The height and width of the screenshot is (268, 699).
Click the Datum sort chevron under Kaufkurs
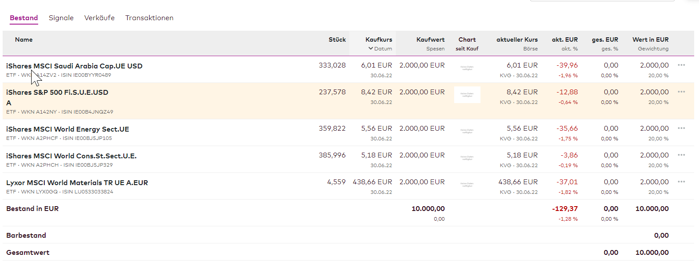[x=371, y=49]
